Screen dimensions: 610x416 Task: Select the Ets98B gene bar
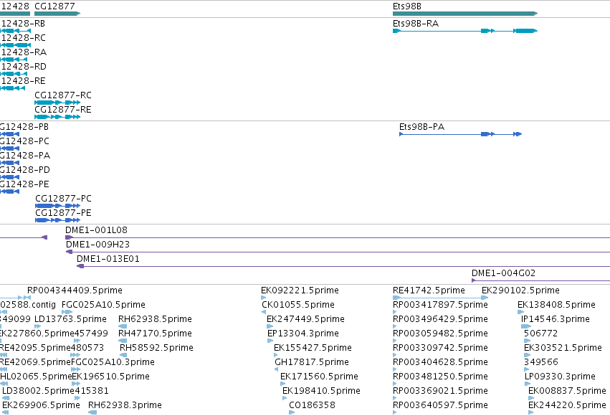click(465, 14)
